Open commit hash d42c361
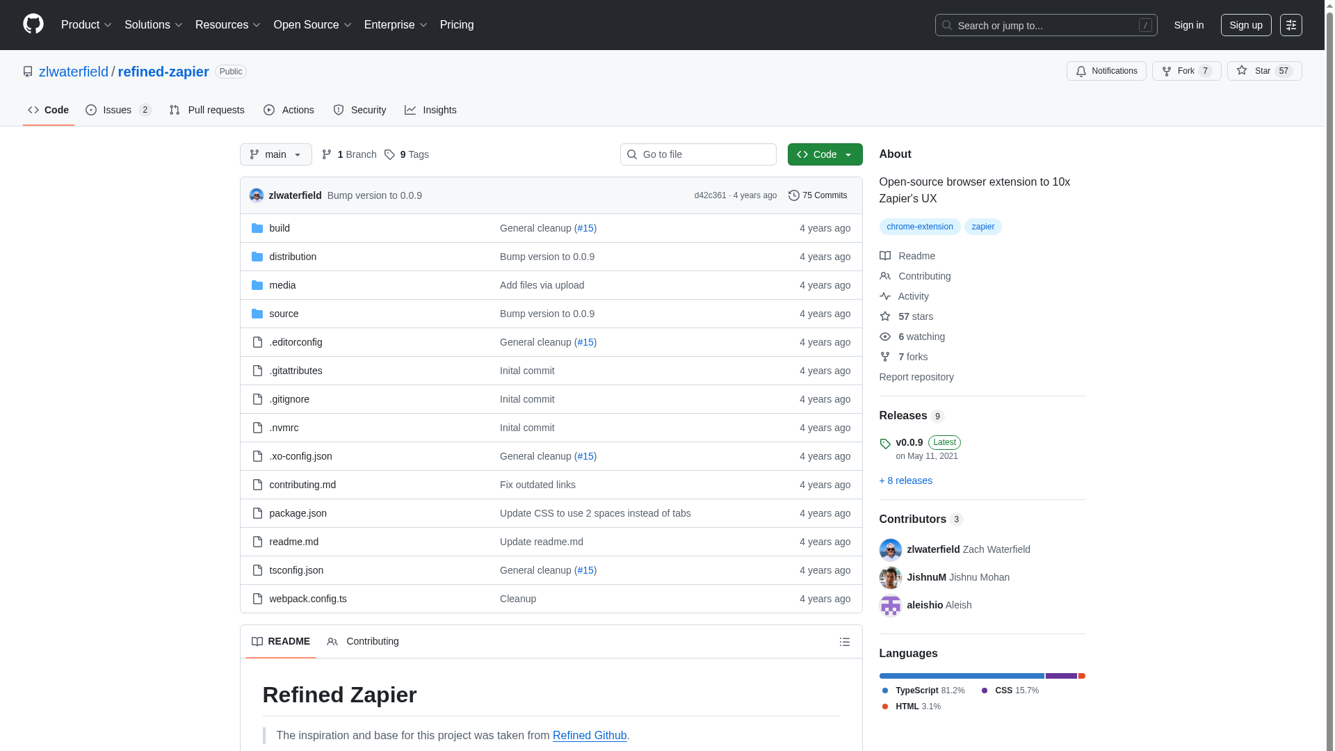1335x751 pixels. [x=710, y=195]
